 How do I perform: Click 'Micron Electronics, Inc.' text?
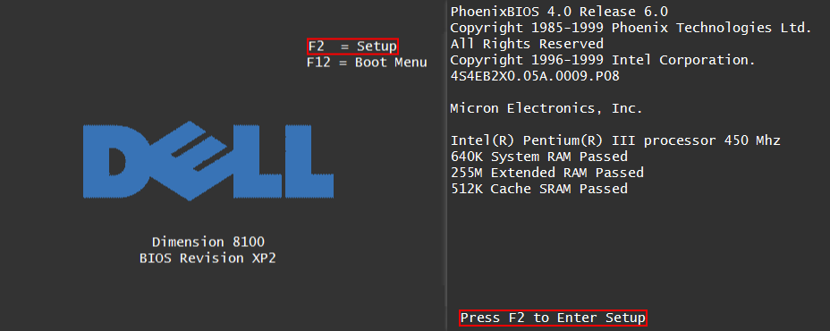[x=546, y=108]
